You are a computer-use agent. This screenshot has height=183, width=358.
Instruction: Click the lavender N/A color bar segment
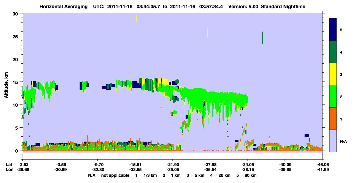click(333, 141)
